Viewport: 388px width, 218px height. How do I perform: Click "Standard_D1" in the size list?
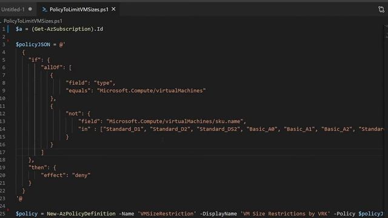coord(123,129)
